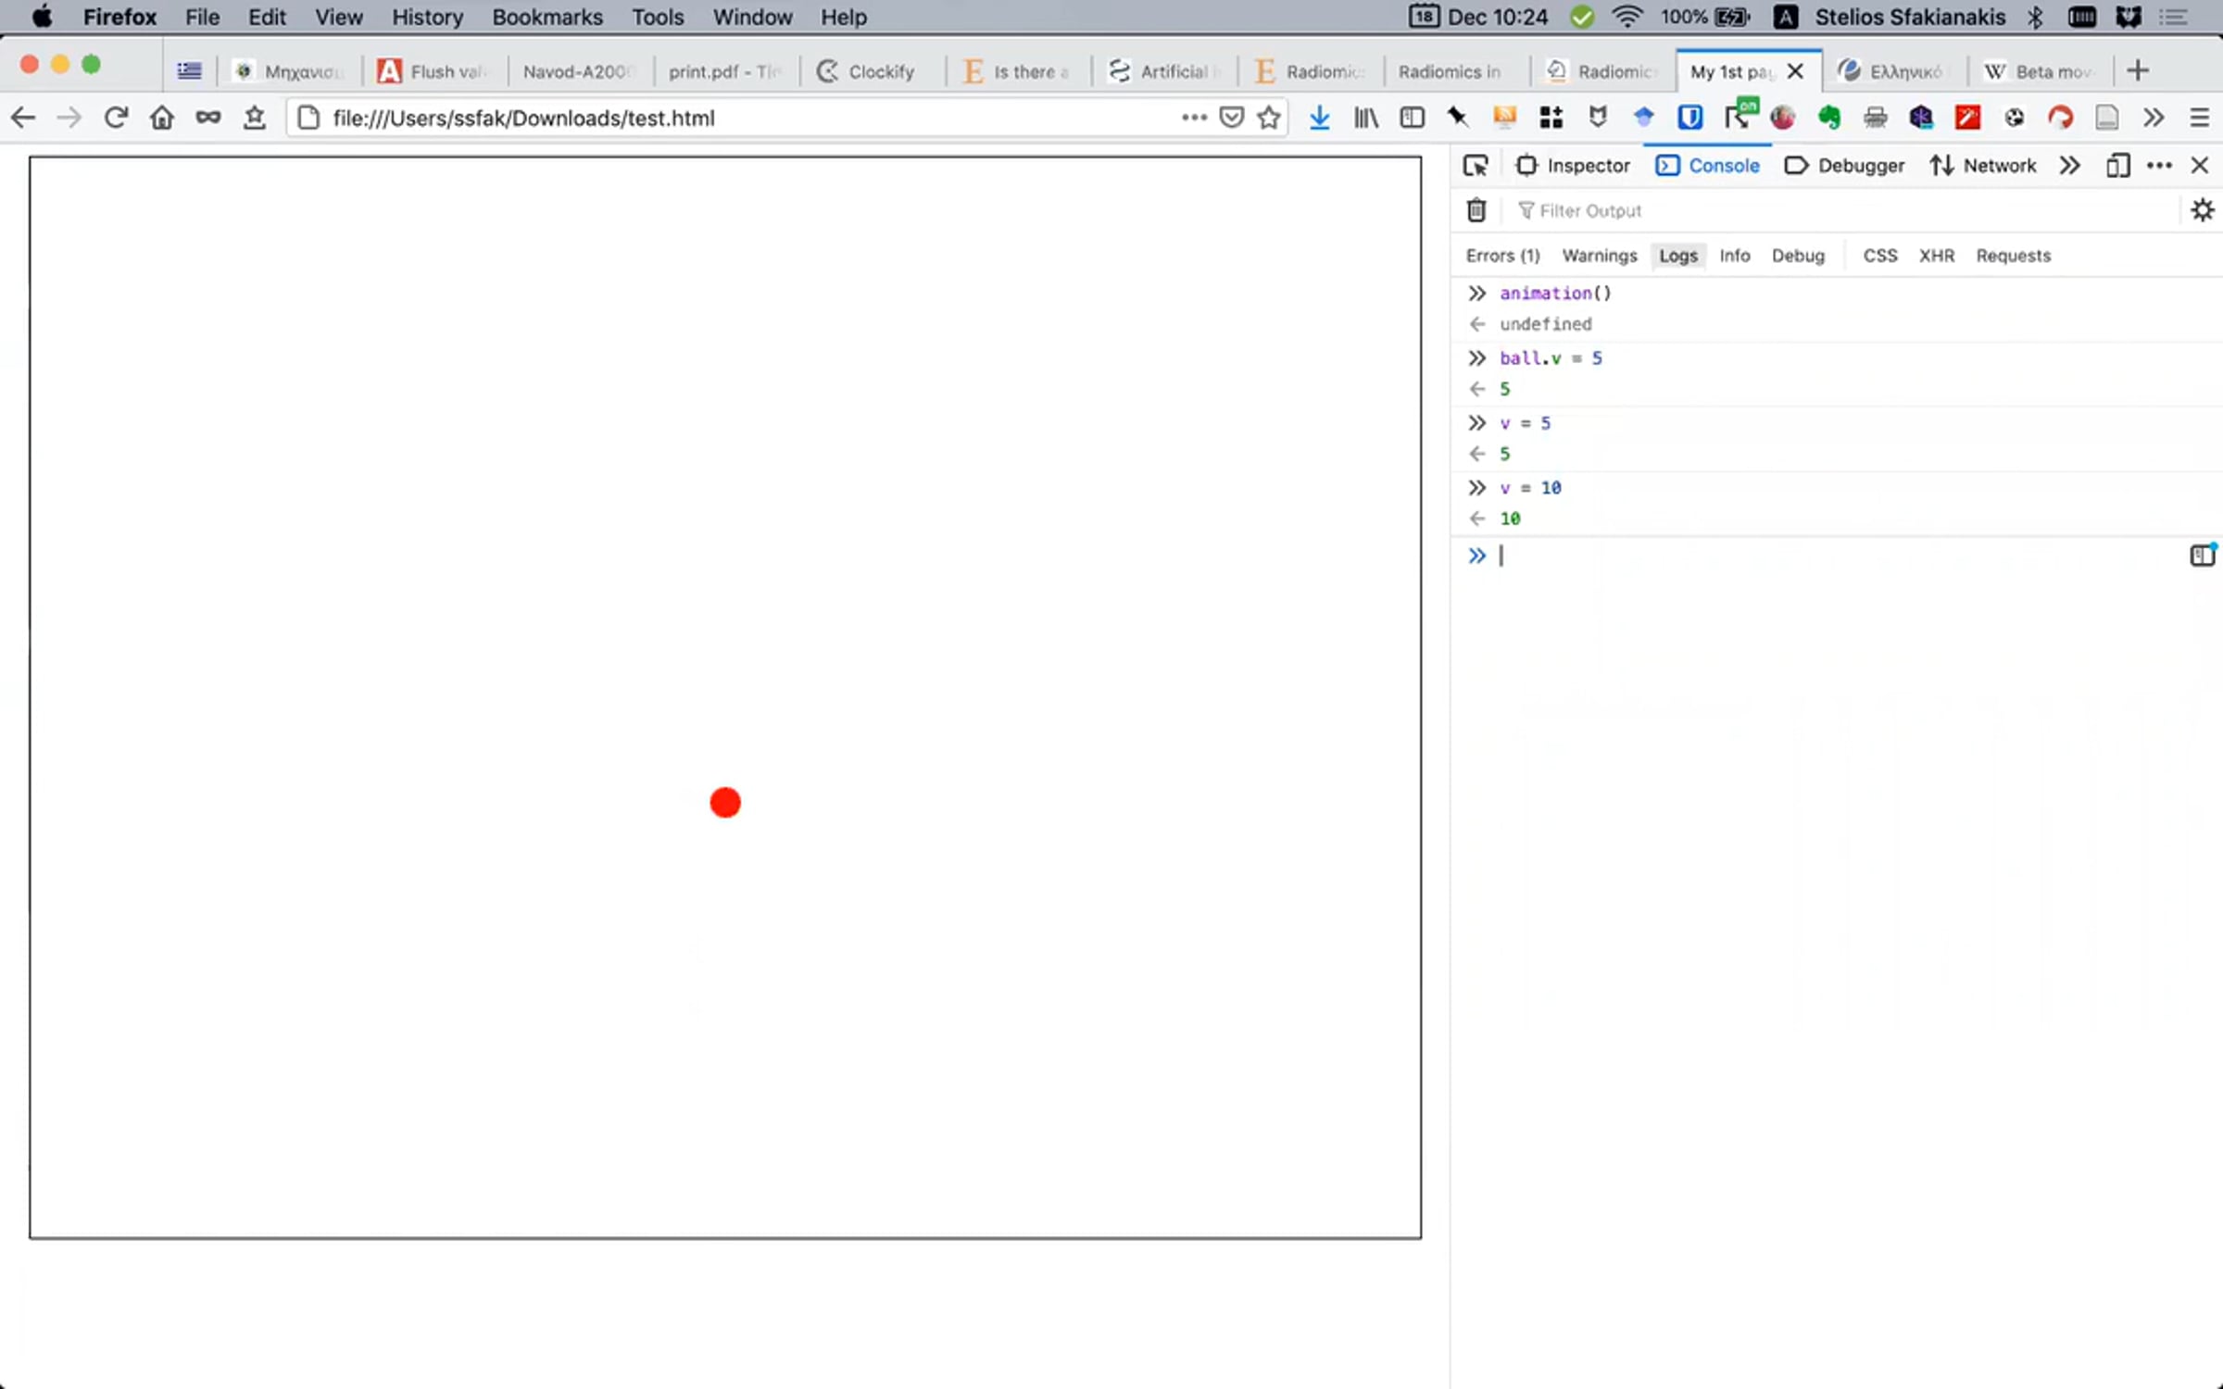Open the Bitwarden shield extension icon
2223x1389 pixels.
pos(1690,118)
